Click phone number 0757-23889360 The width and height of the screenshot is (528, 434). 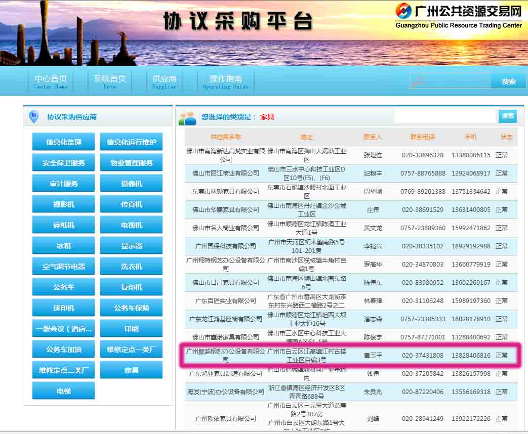click(x=423, y=228)
